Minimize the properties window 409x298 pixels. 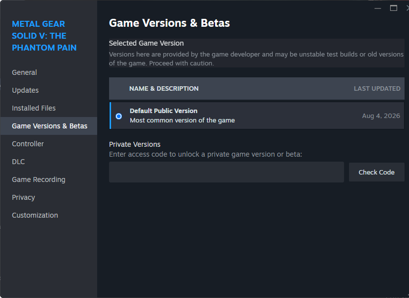[x=378, y=8]
